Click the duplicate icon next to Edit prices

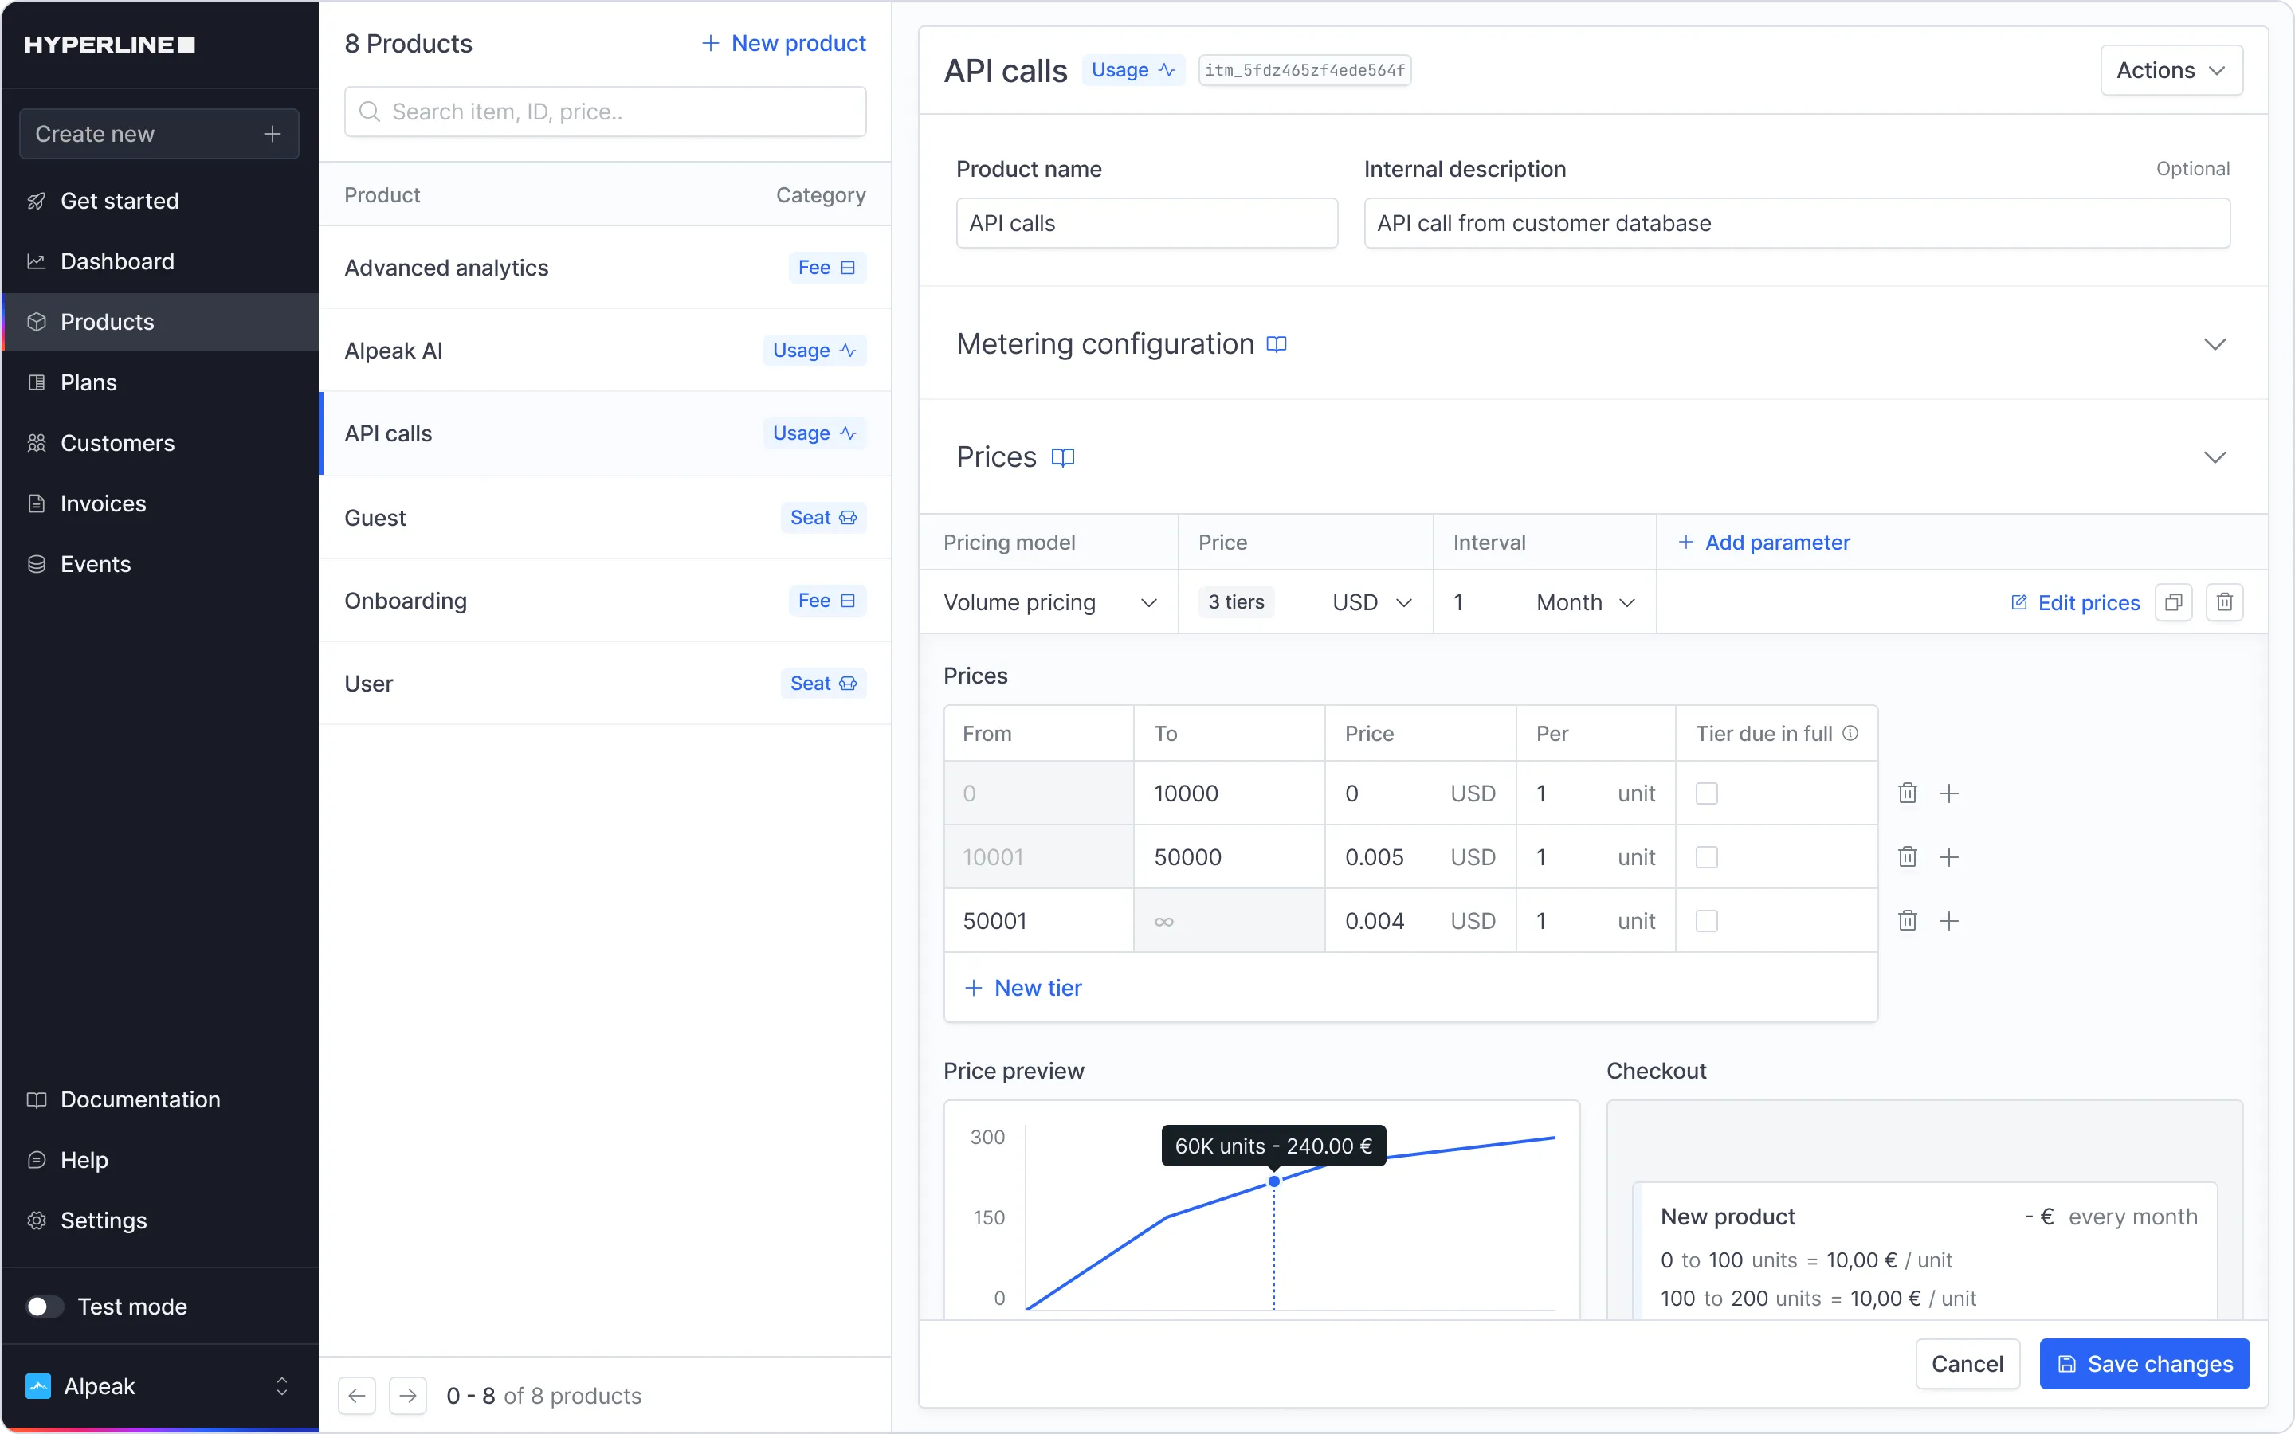2174,602
